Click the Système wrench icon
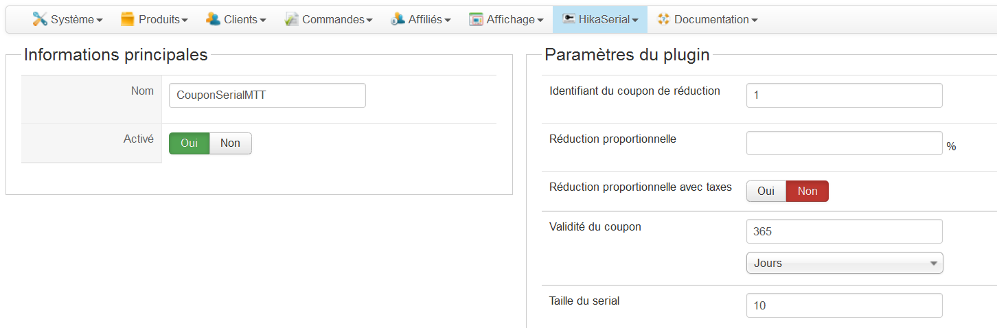 click(40, 19)
